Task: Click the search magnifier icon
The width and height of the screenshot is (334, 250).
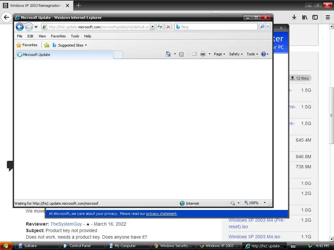Action: point(263,27)
